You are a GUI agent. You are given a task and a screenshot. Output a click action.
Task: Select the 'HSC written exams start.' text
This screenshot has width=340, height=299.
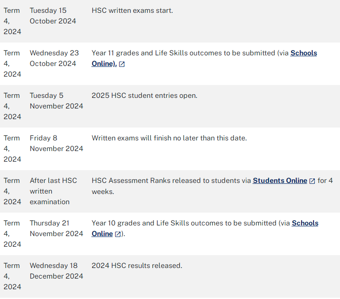132,11
